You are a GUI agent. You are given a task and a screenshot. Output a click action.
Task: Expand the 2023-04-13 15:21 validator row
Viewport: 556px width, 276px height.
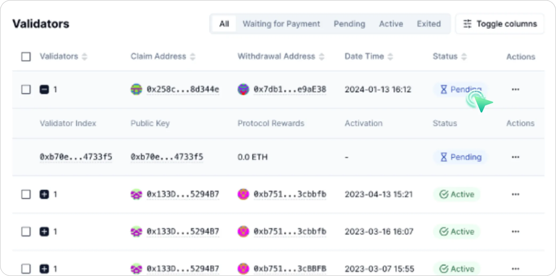(44, 194)
